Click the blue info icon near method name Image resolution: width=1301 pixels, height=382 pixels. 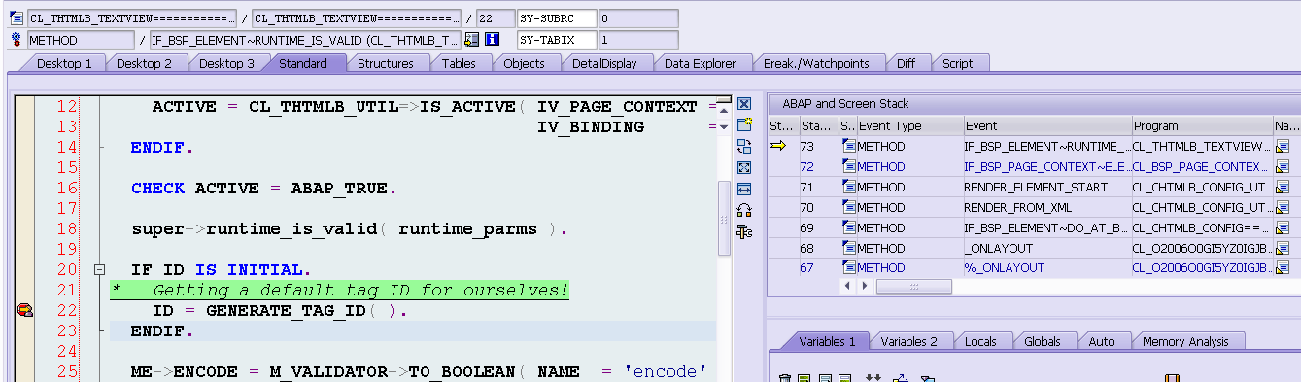[x=492, y=40]
